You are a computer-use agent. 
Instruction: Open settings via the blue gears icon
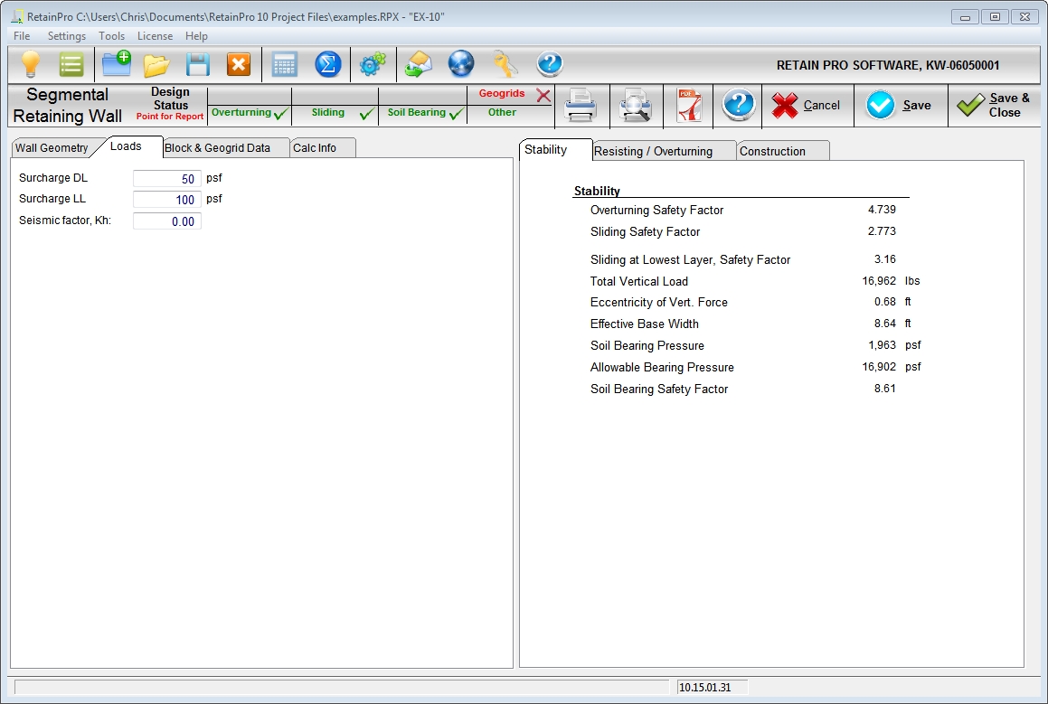click(372, 65)
